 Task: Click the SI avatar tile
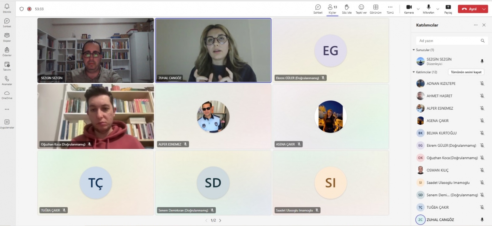[331, 183]
